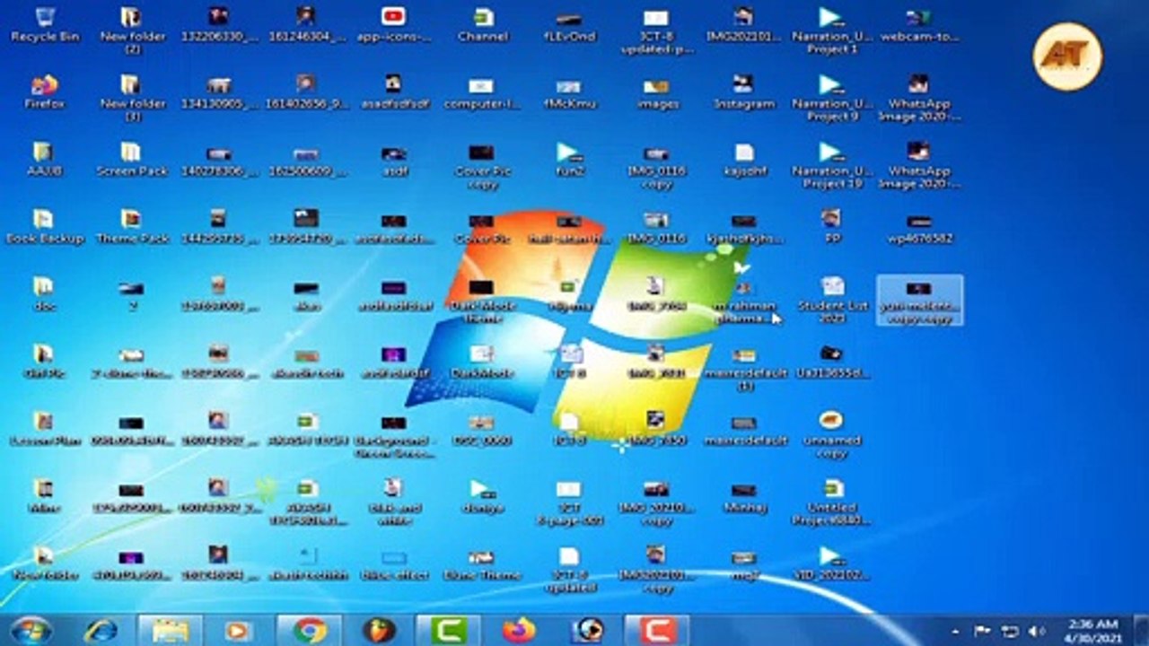Open Narration_U... Project 9 file
Viewport: 1149px width, 646px height.
pos(832,98)
